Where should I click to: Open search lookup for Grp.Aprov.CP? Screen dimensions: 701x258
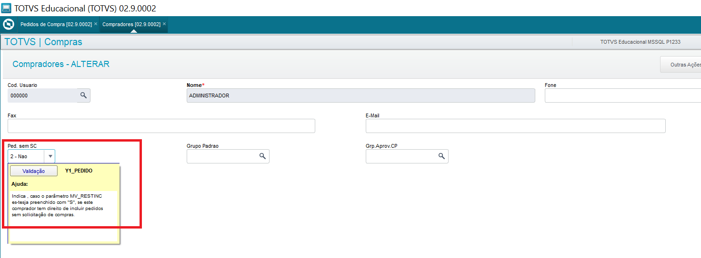pyautogui.click(x=441, y=156)
